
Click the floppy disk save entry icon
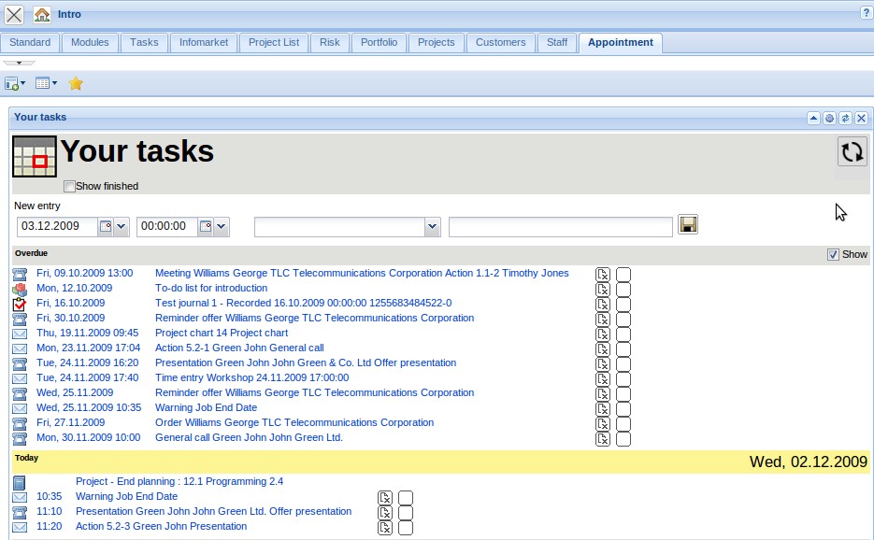pyautogui.click(x=687, y=225)
